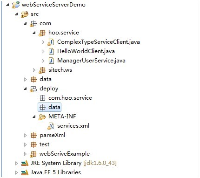This screenshot has width=200, height=178.
Task: Expand the webSeriveExample package node
Action: point(25,154)
